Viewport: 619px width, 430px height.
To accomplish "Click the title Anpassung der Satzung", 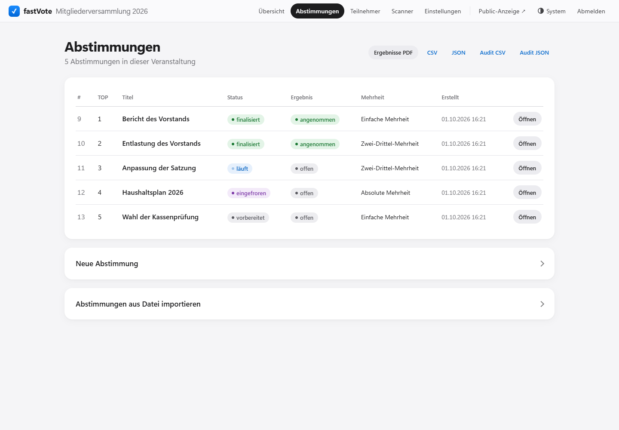I will (x=159, y=168).
